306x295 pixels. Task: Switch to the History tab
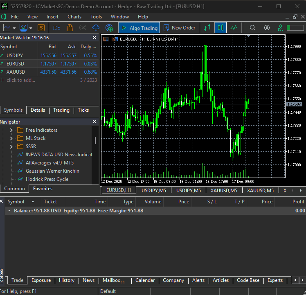tap(66, 280)
